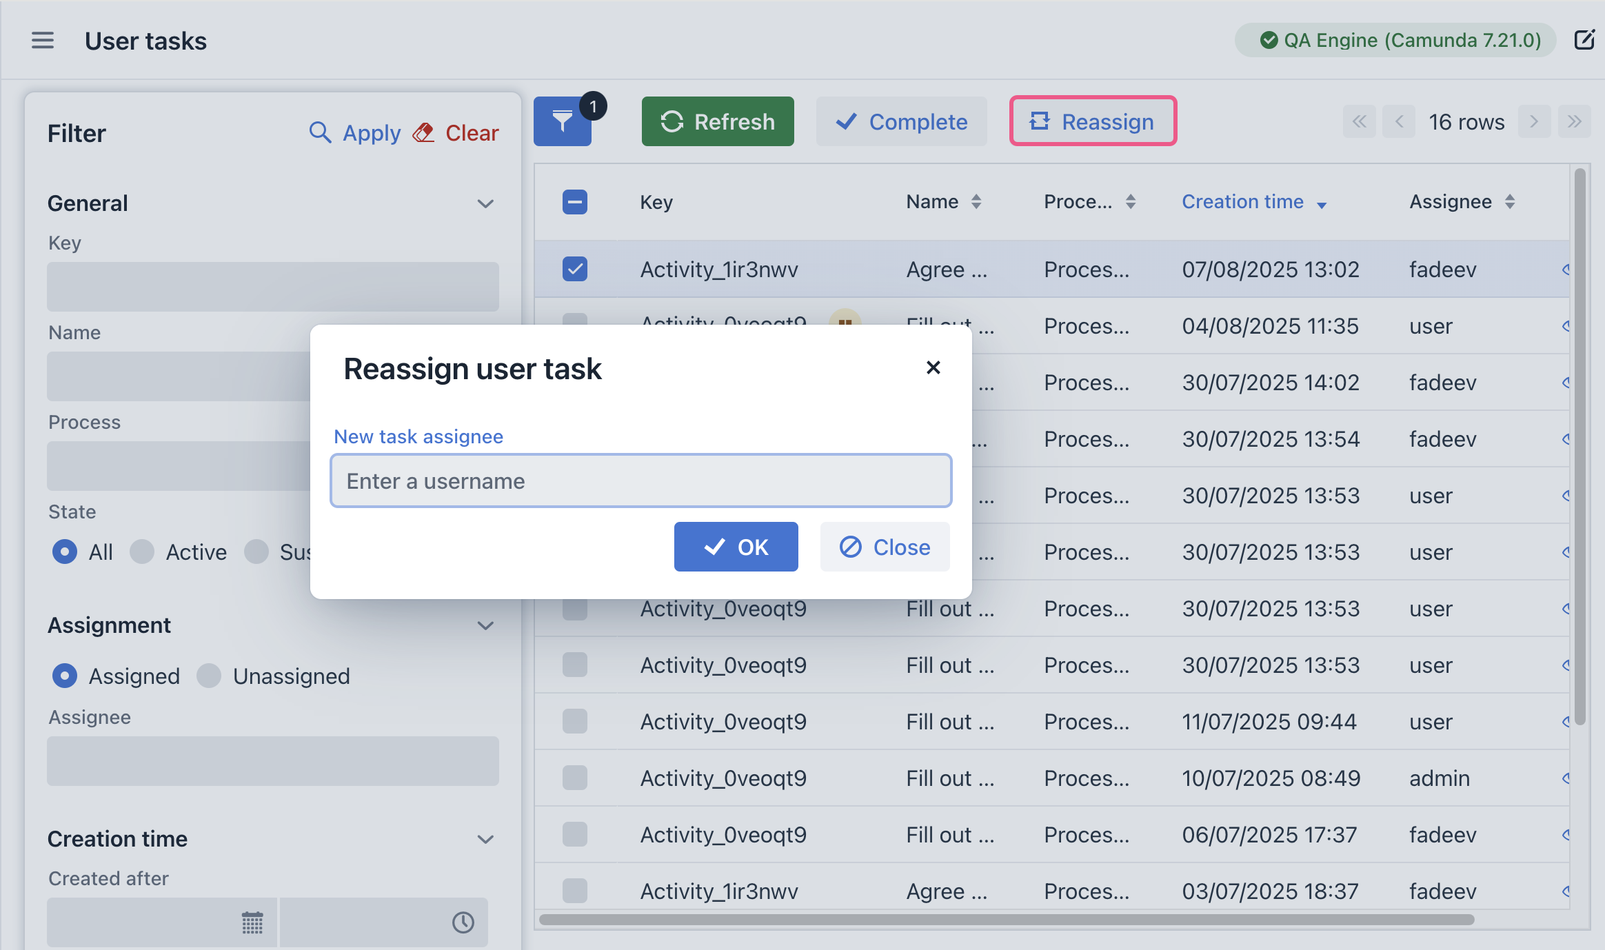
Task: Click the Close button in dialog
Action: pyautogui.click(x=885, y=547)
